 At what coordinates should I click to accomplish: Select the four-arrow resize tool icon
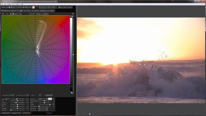(12, 7)
